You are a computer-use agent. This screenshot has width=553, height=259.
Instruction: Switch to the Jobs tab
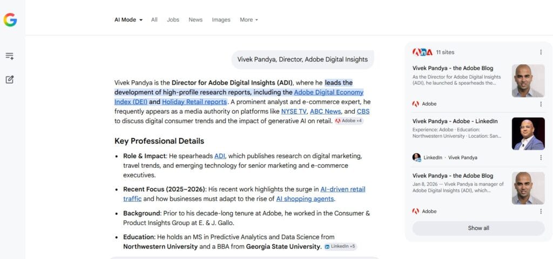coord(173,20)
